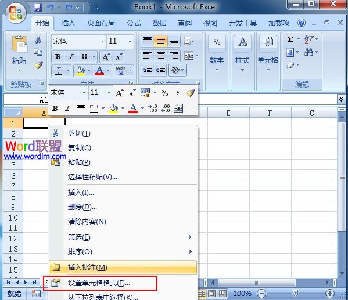
Task: Click the Paste clipboard icon in ribbon
Action: coord(19,44)
